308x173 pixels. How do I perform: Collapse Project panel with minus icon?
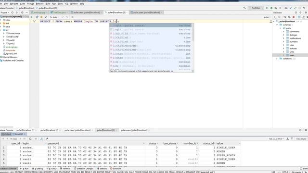coord(27,12)
